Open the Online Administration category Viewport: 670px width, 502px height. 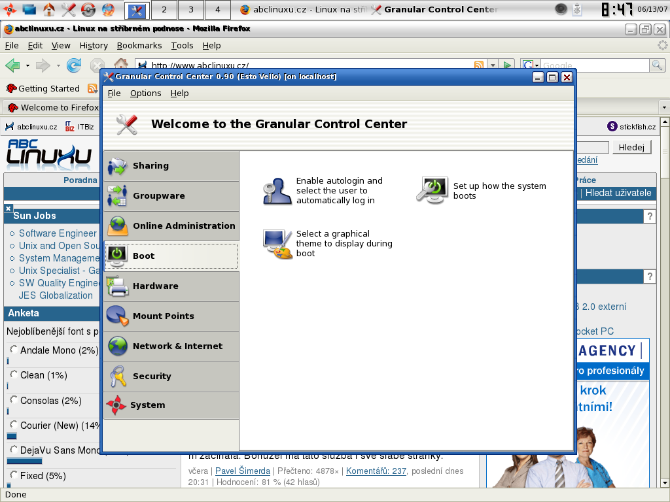(171, 226)
